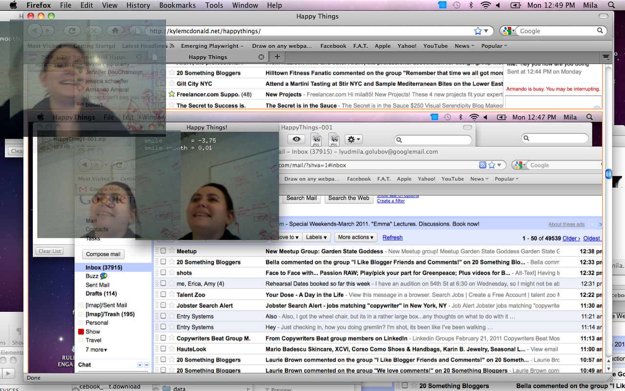Screen dimensions: 625x391
Task: Tick the checkbox for the Talent Zoo email
Action: click(163, 295)
